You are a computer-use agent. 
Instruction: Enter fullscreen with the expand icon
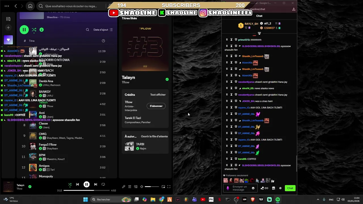(169, 187)
